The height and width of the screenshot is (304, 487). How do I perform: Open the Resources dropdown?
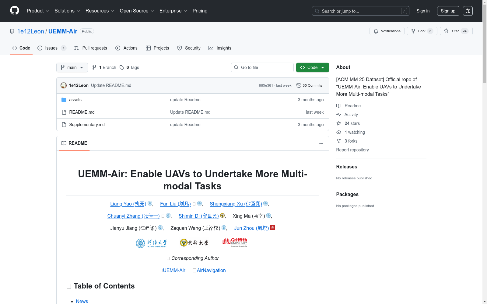point(100,11)
